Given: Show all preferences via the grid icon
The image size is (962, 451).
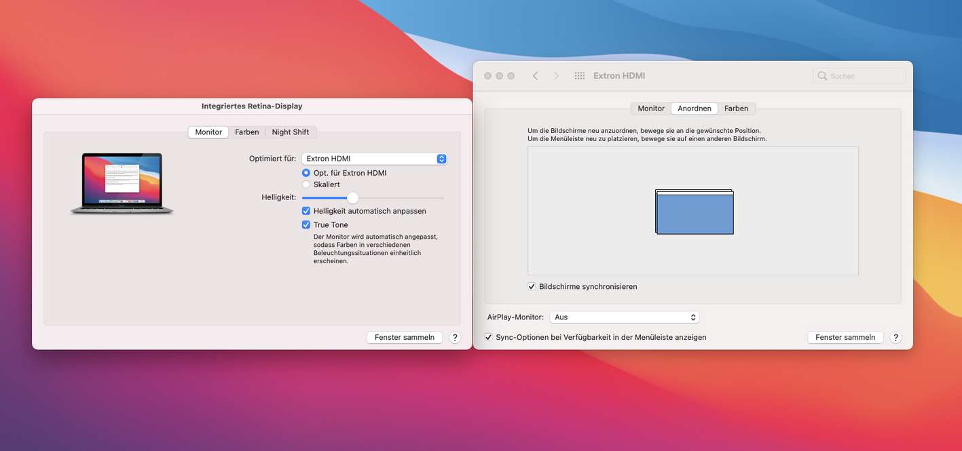Looking at the screenshot, I should pyautogui.click(x=580, y=76).
